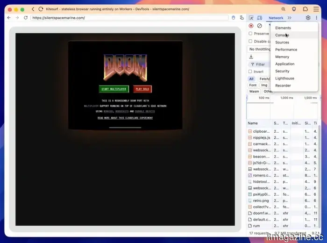This screenshot has height=243, width=327.
Task: Reload the outer browser window
Action: 41,9
